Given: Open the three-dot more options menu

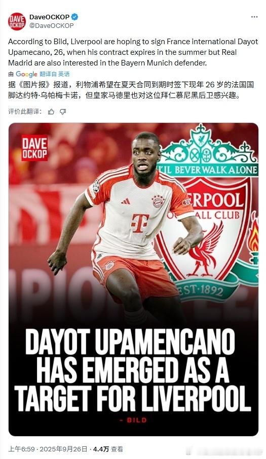Looking at the screenshot, I should (x=254, y=17).
